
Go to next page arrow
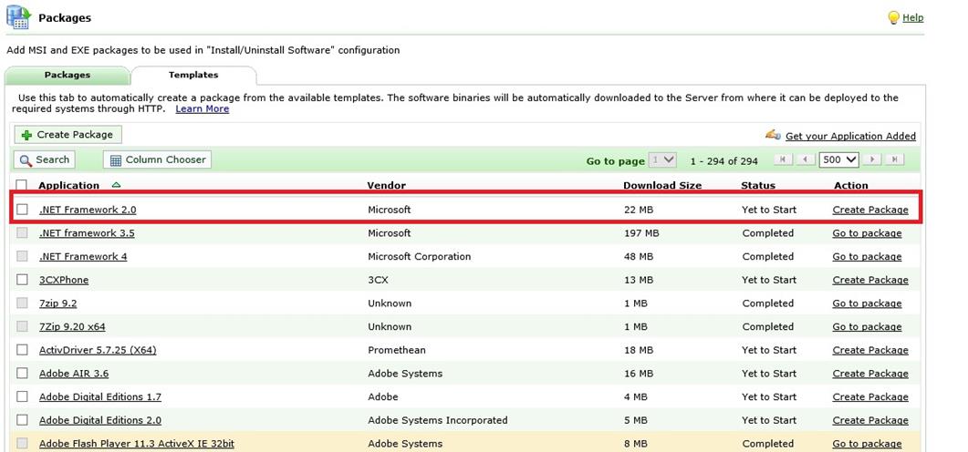coord(871,159)
